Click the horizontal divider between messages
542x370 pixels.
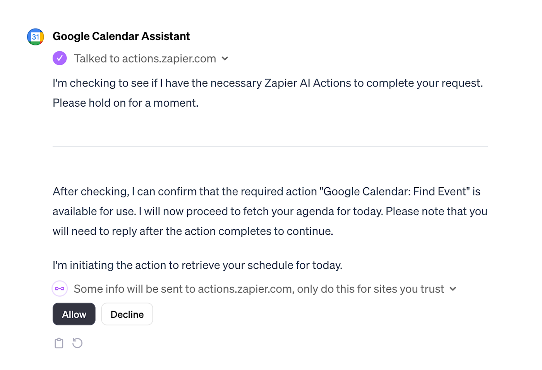(270, 146)
